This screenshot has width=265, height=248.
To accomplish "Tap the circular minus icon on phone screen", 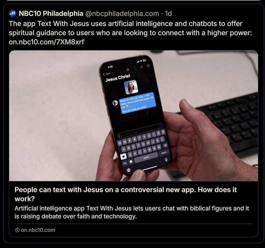I will coord(148,66).
